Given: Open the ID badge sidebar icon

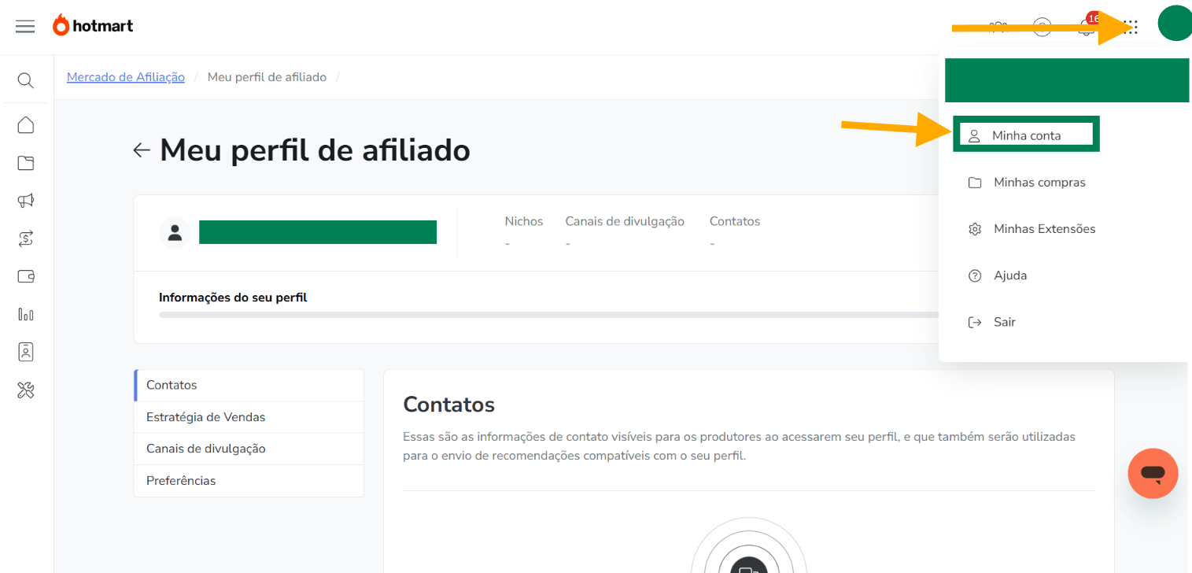Looking at the screenshot, I should pos(26,352).
